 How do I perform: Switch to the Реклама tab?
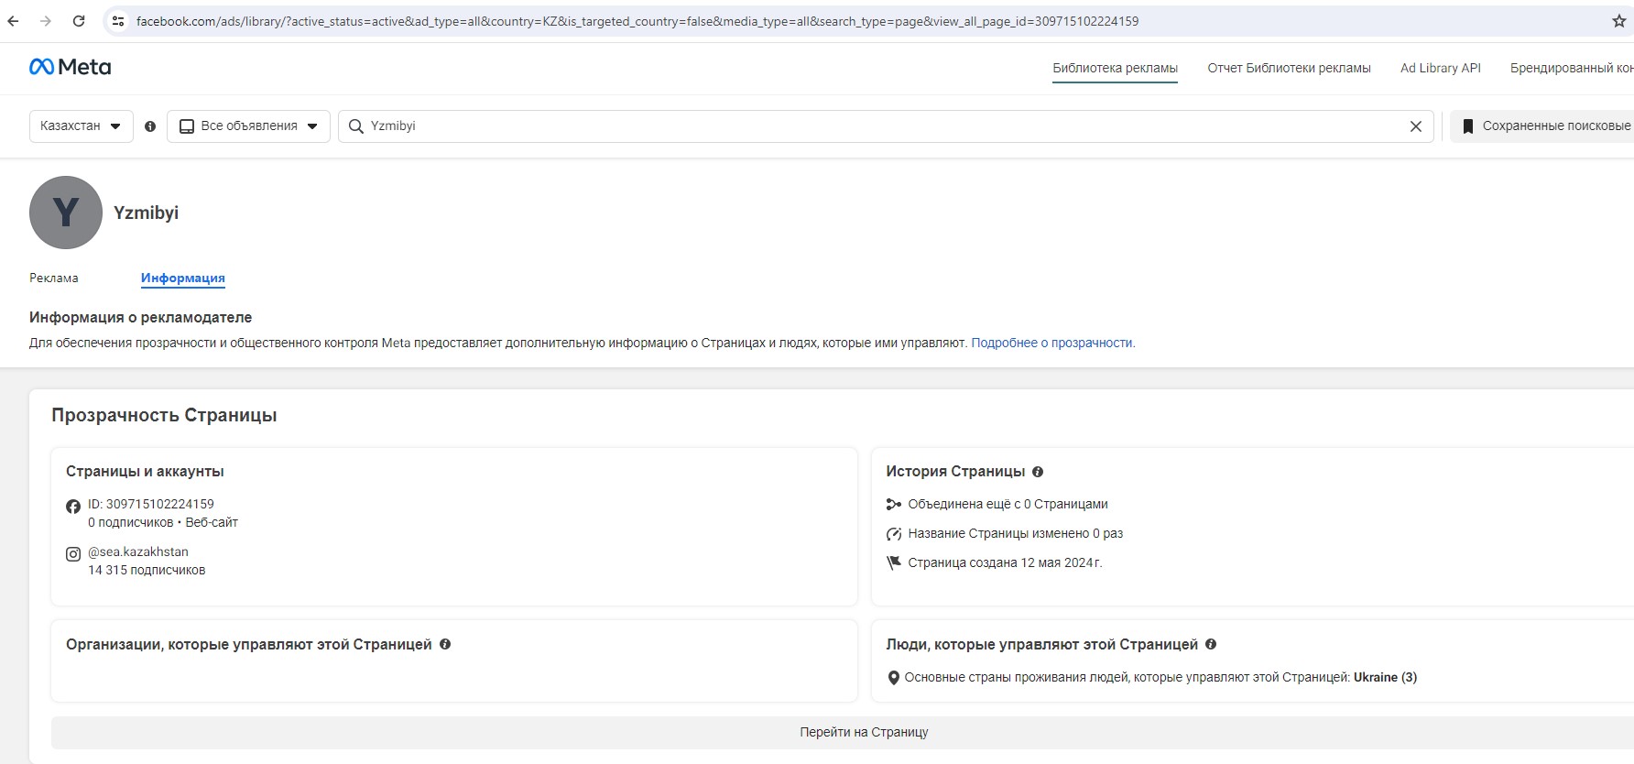point(54,278)
